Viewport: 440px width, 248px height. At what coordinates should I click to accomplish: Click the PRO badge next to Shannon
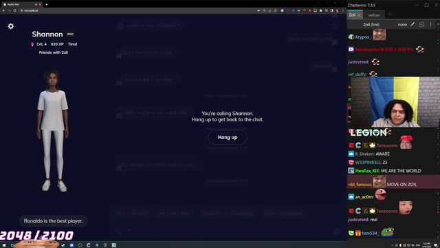click(70, 34)
